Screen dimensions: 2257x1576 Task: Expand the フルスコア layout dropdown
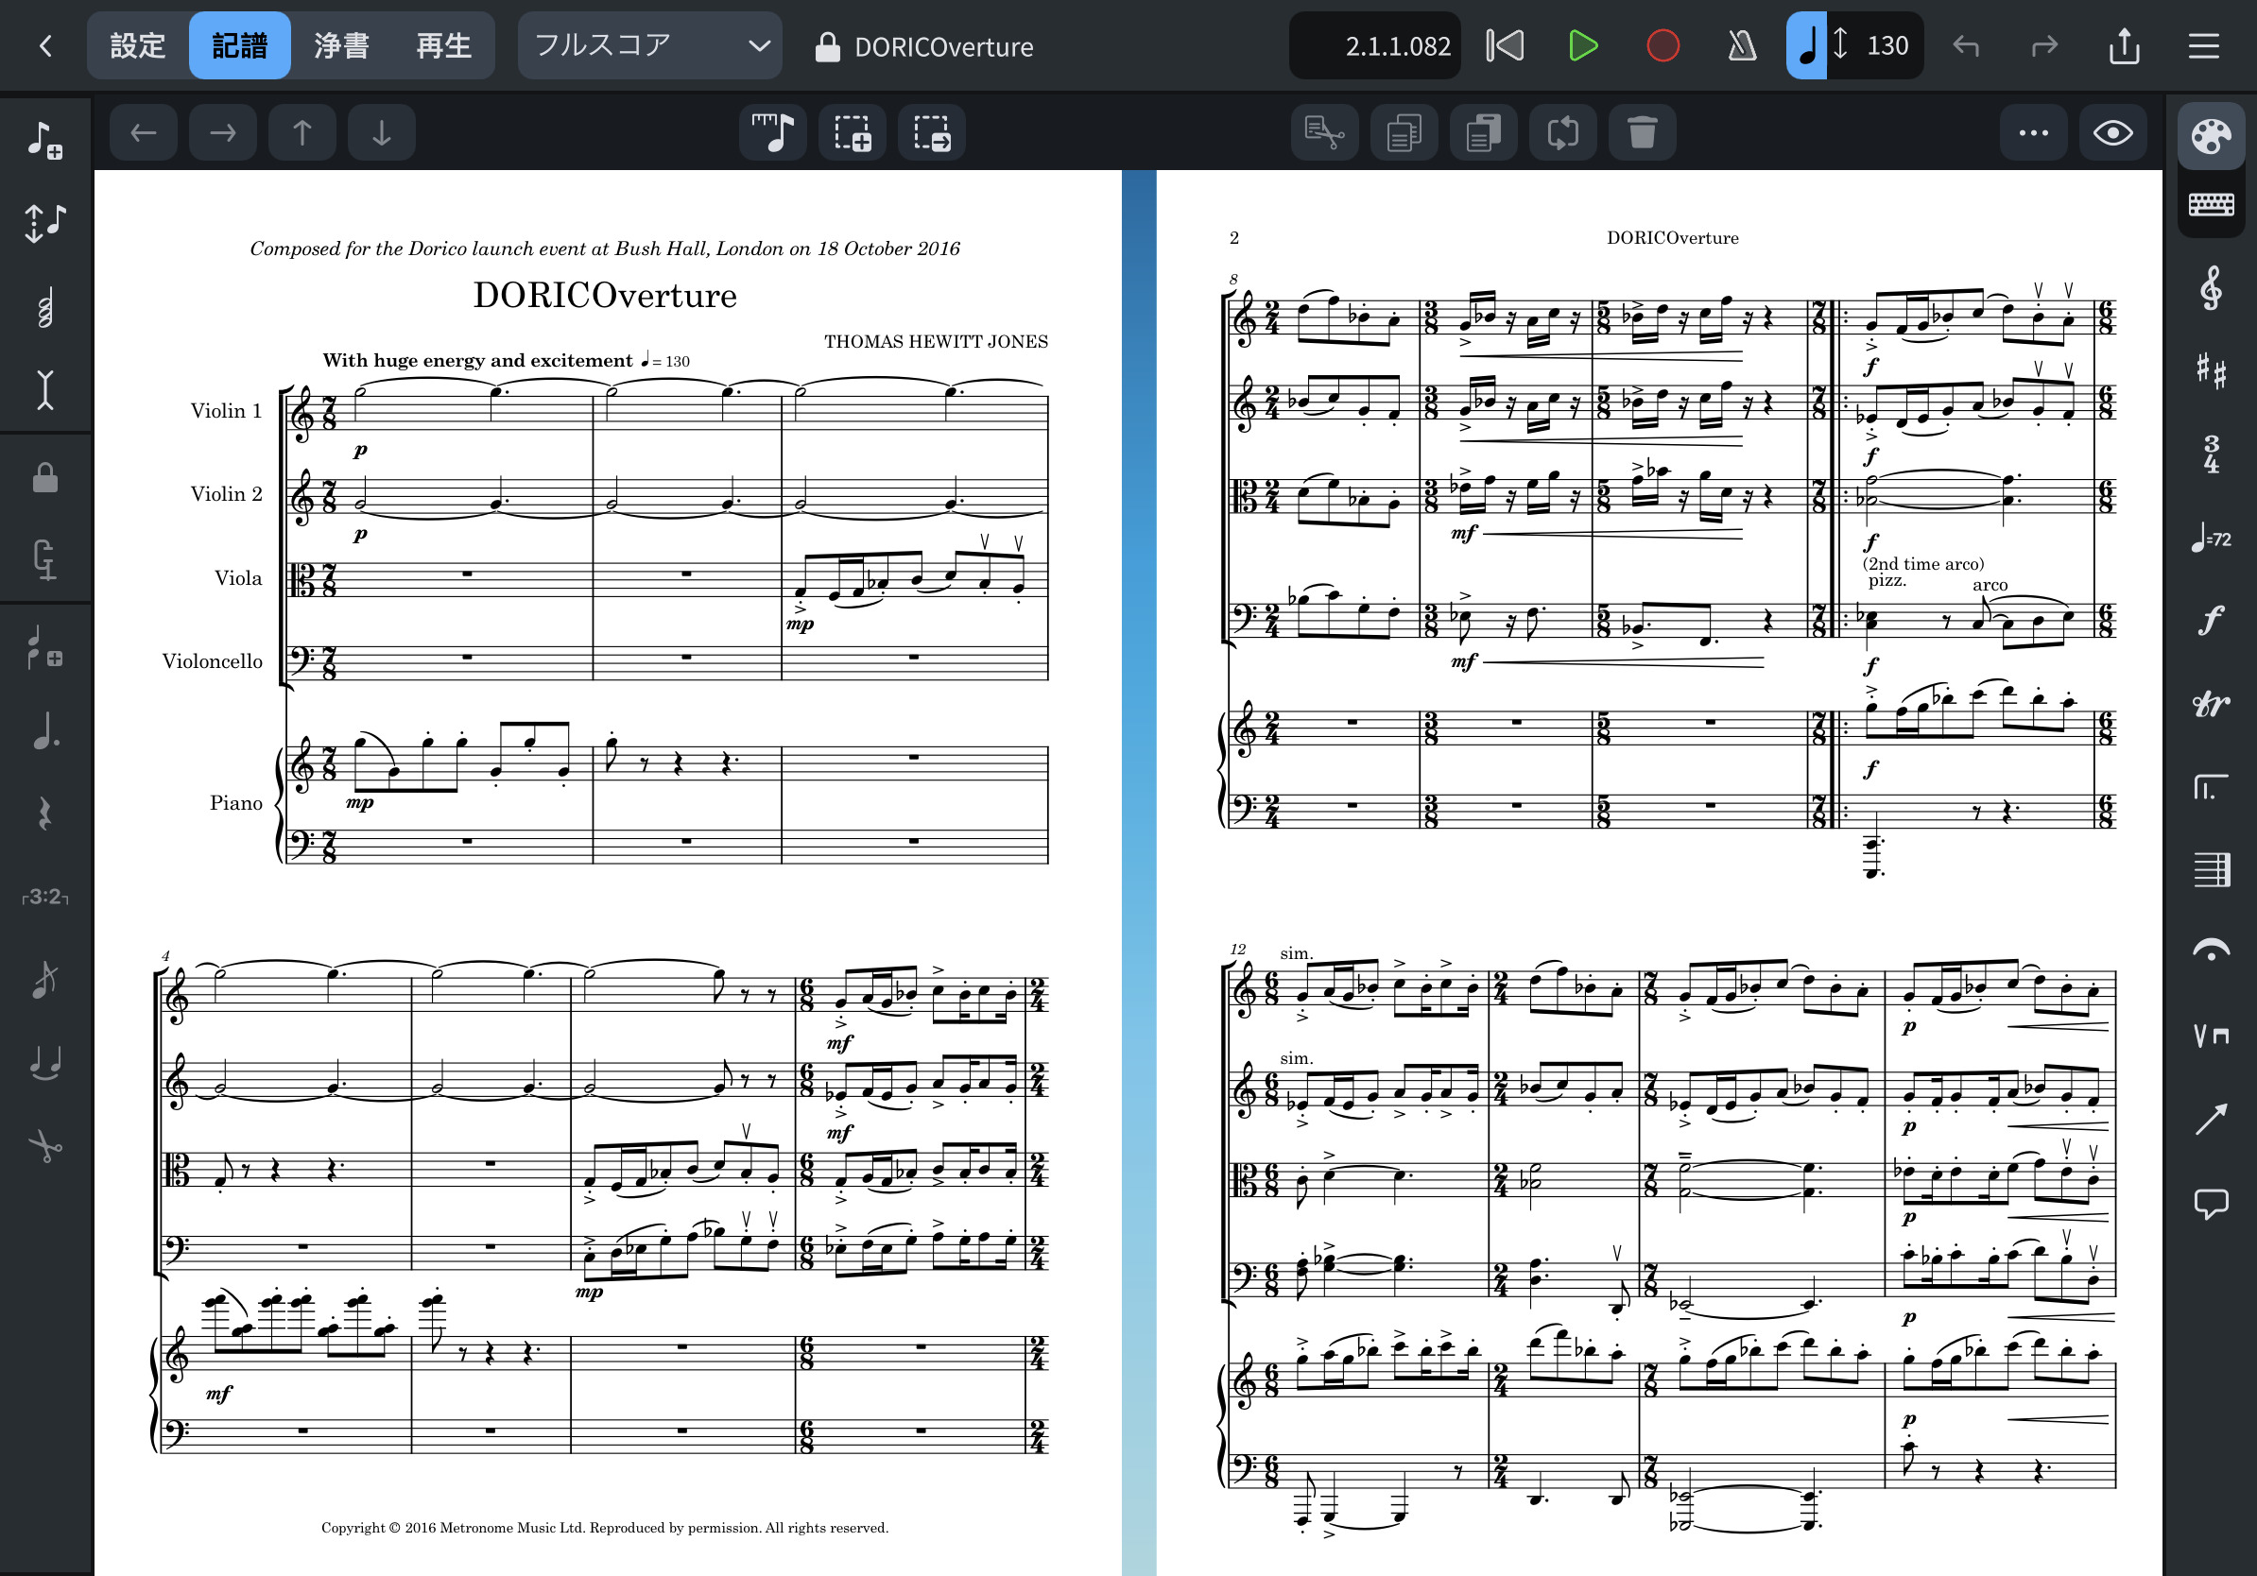(x=649, y=46)
